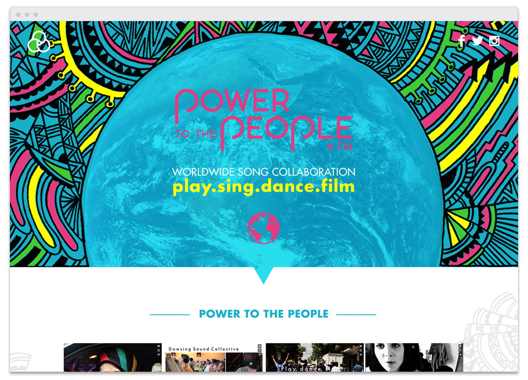
Task: Open the rasta hat video thumbnail
Action: coord(113,357)
